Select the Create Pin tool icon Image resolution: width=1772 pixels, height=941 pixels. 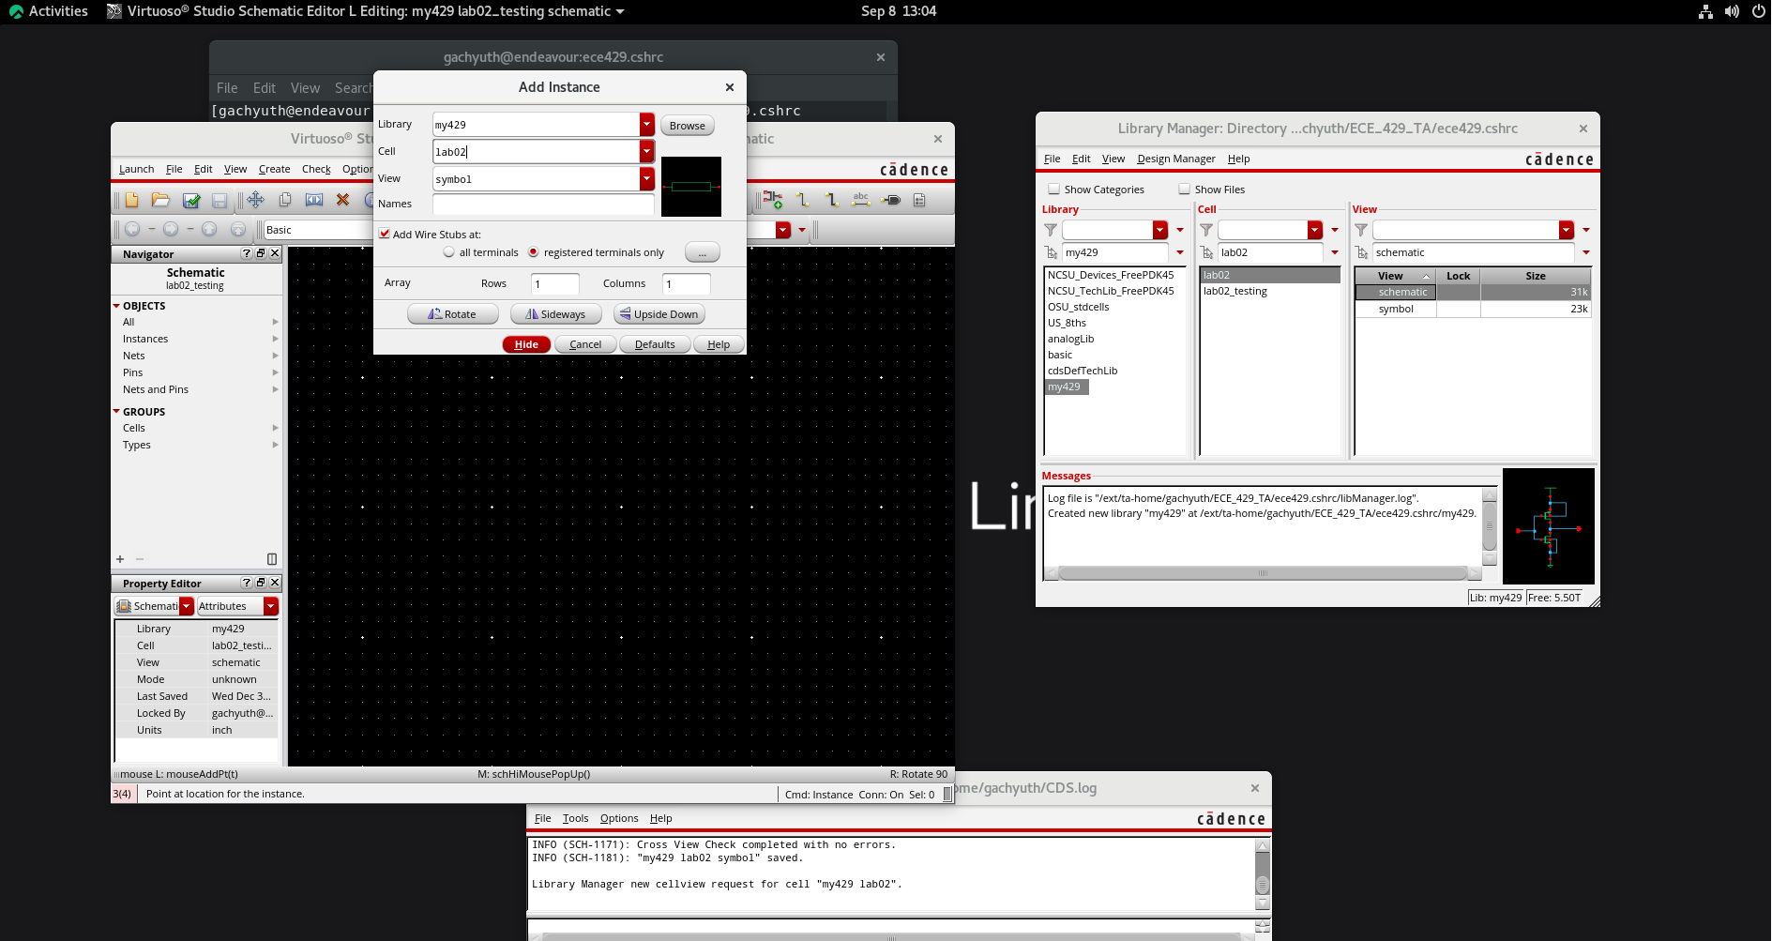pos(891,200)
